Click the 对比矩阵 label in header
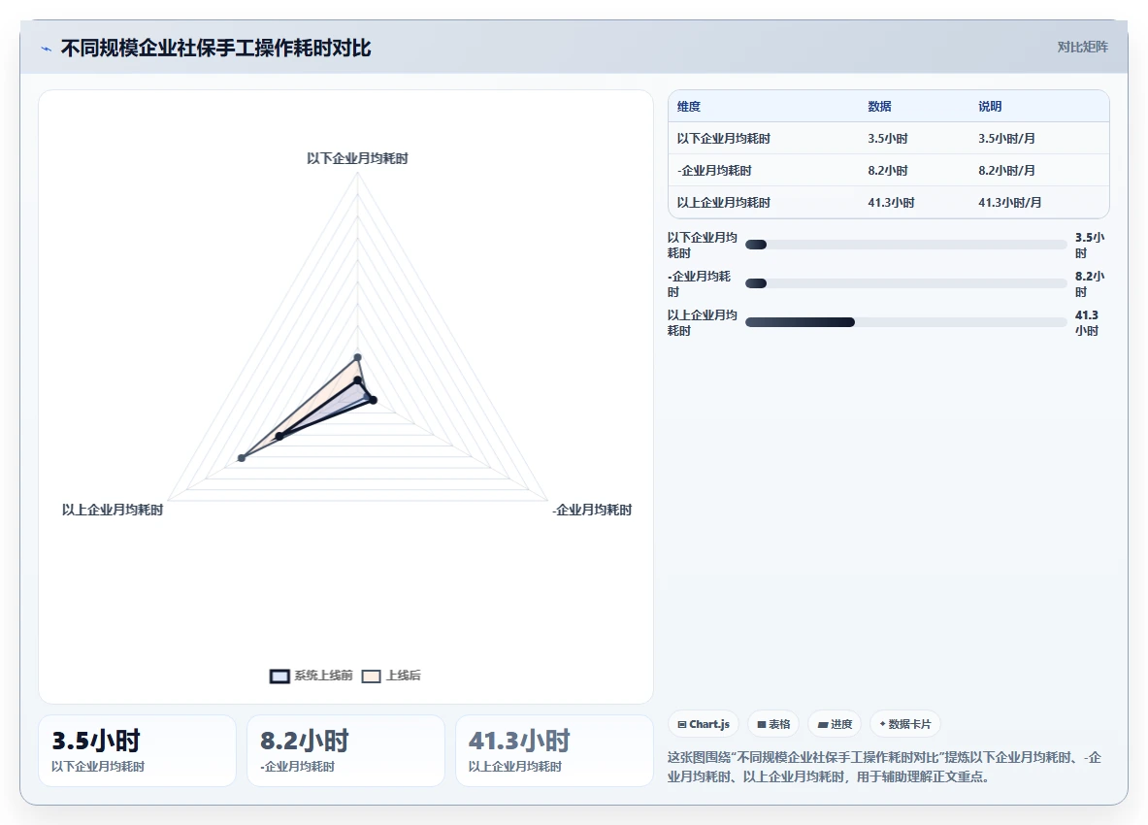Screen dimensions: 1148x825 (1082, 47)
